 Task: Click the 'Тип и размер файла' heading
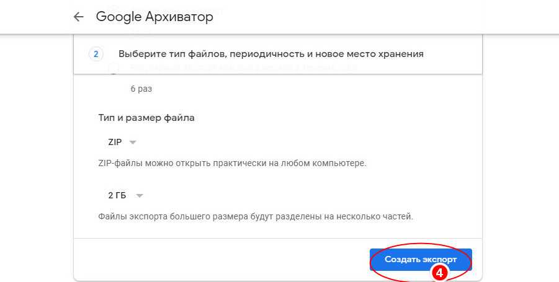tap(146, 117)
